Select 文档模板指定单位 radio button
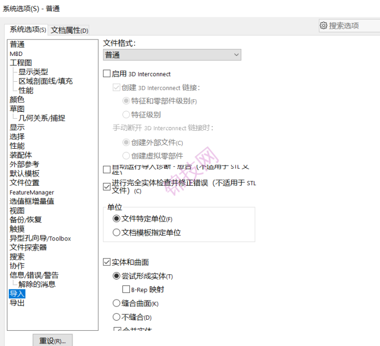This screenshot has height=346, width=380. (x=116, y=233)
